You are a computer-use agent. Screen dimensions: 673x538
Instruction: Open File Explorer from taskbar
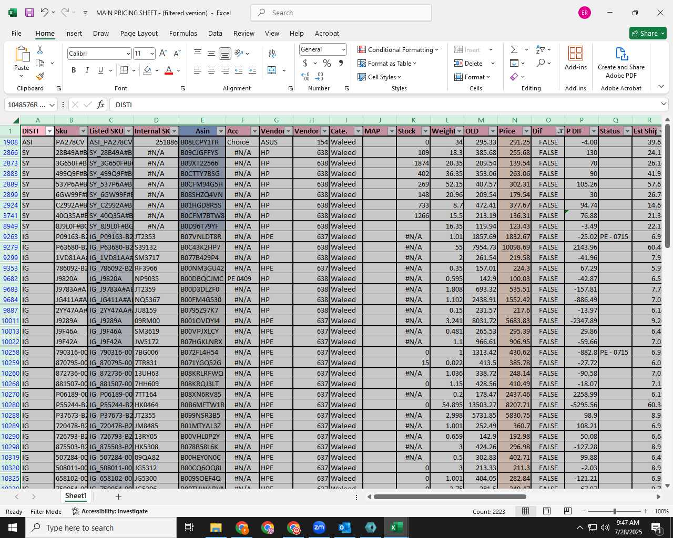216,527
